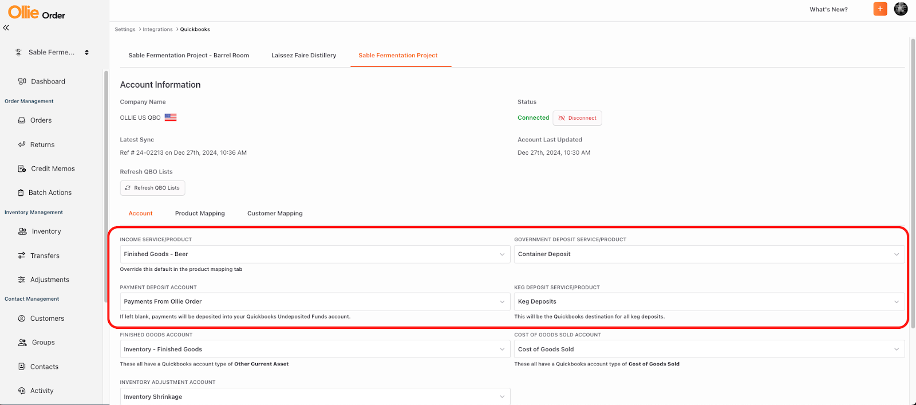Click the OLLIE US QBO company name
Screen dimensions: 916x405
click(140, 117)
